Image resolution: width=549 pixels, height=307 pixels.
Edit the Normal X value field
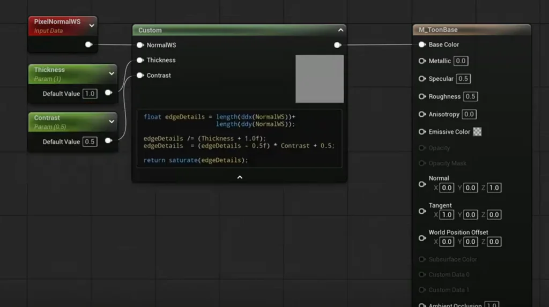447,188
